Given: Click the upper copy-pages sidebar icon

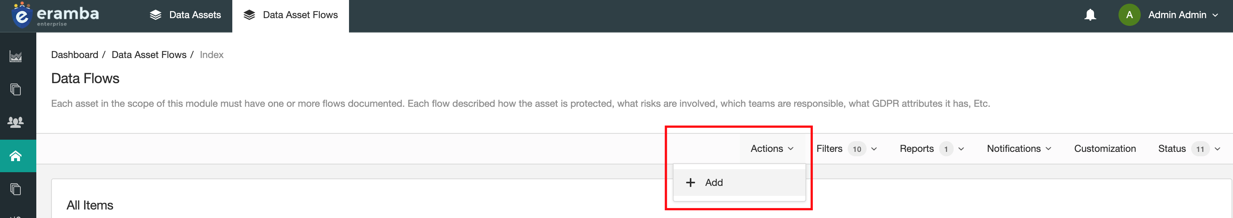Looking at the screenshot, I should click(16, 89).
